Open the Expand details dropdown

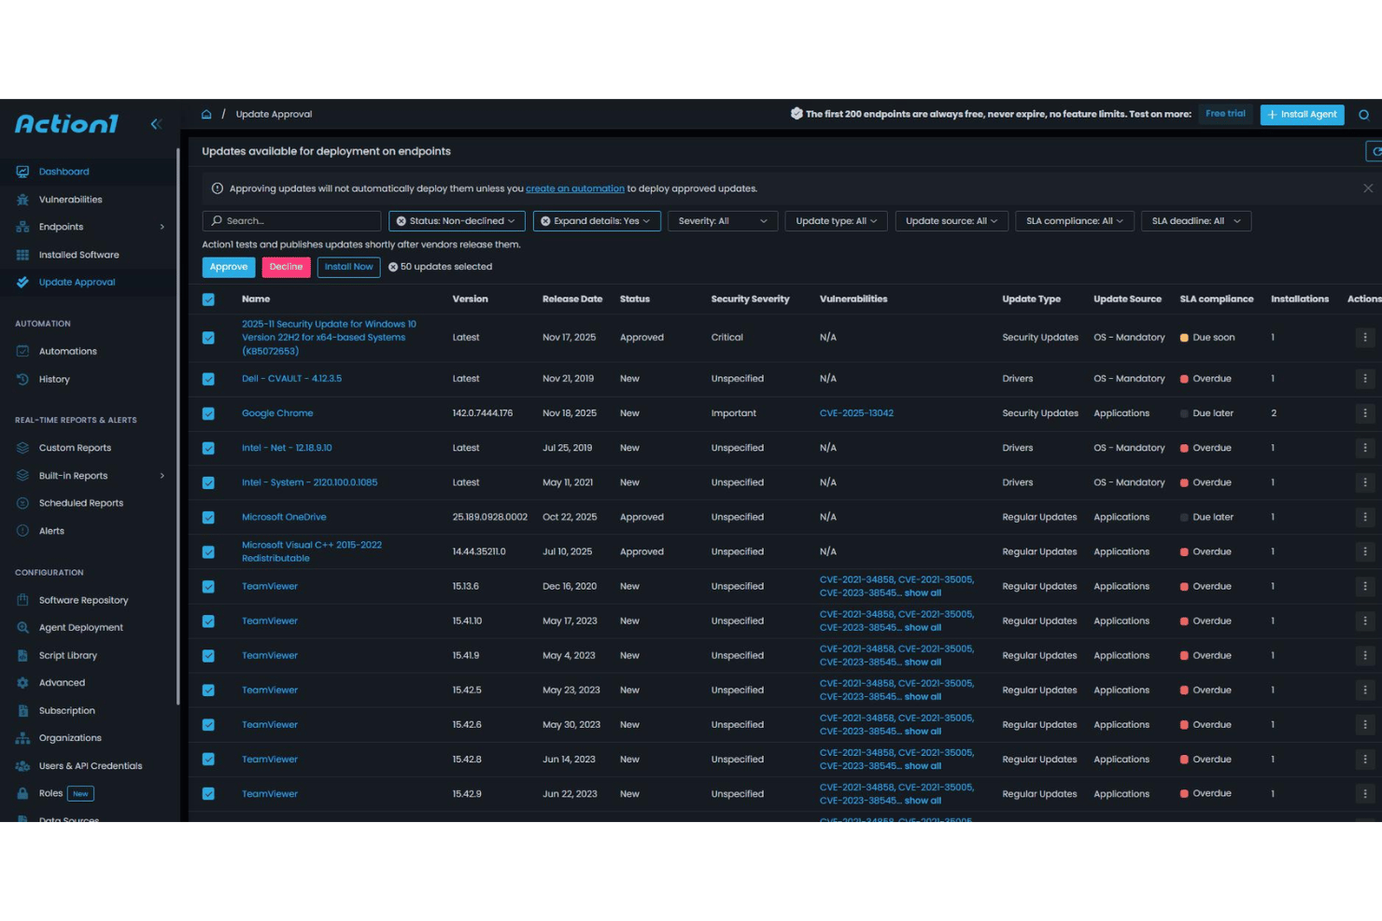point(597,221)
